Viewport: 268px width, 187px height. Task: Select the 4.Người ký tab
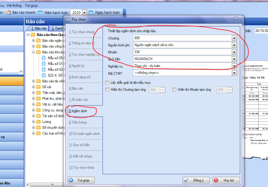pyautogui.click(x=76, y=66)
